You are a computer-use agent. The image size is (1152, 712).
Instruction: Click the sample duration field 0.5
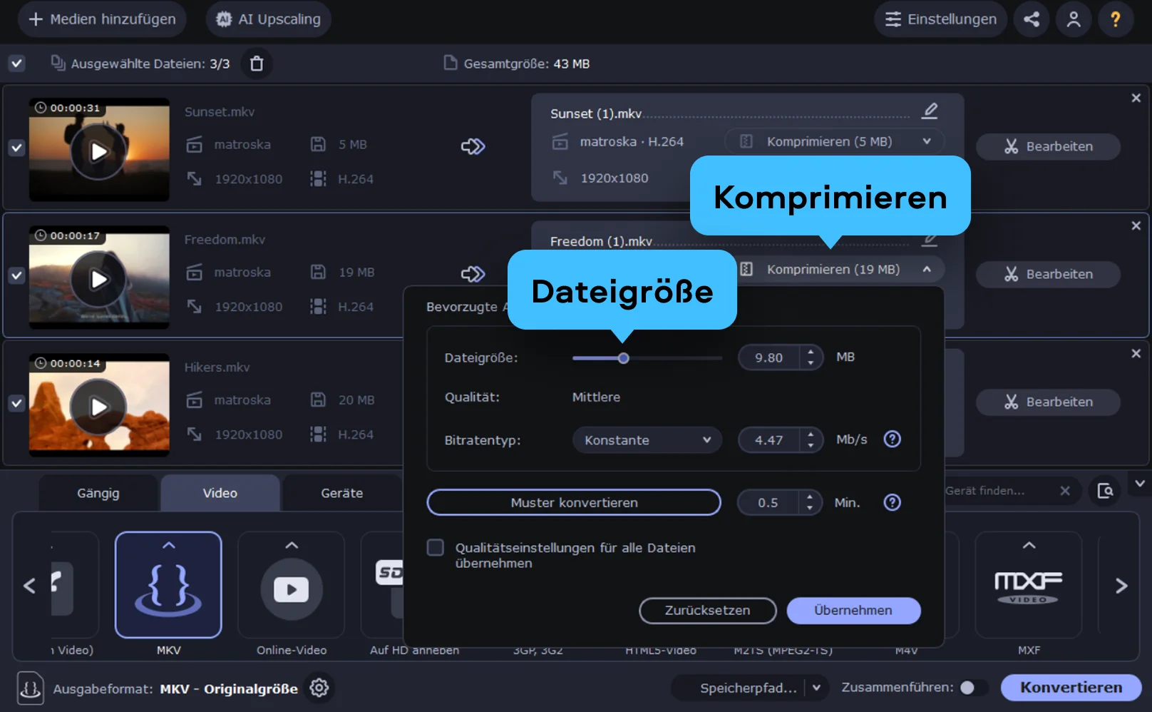tap(768, 503)
